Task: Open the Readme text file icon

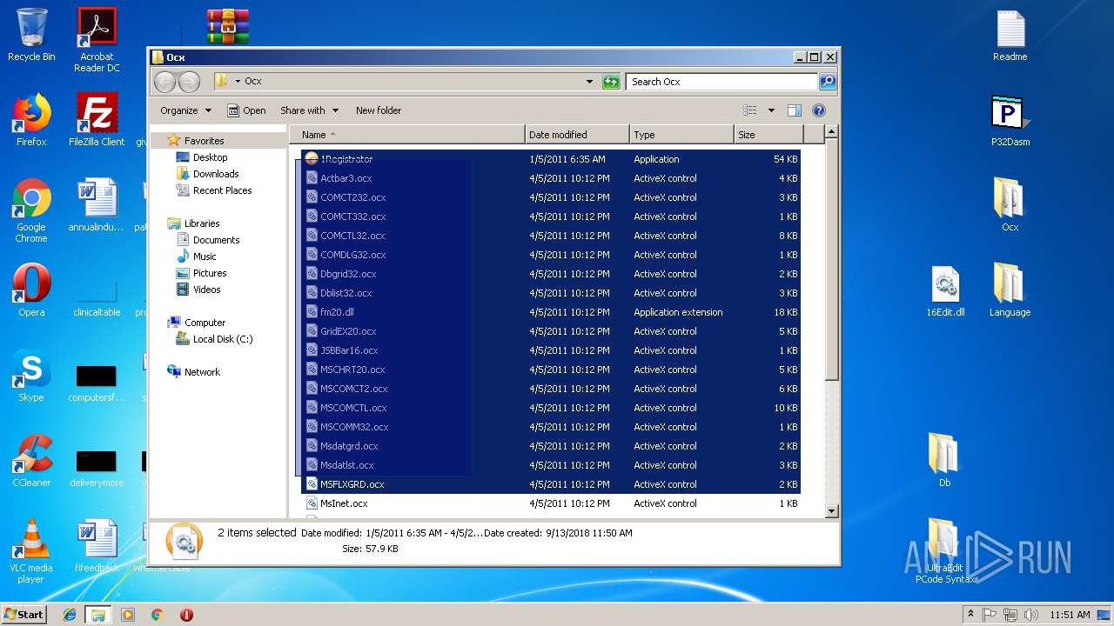Action: [1010, 36]
